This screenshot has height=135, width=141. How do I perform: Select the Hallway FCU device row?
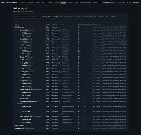pyautogui.click(x=70, y=63)
